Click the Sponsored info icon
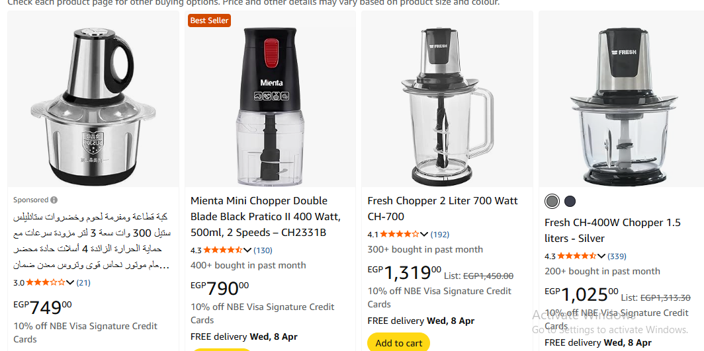The height and width of the screenshot is (351, 704). coord(54,200)
